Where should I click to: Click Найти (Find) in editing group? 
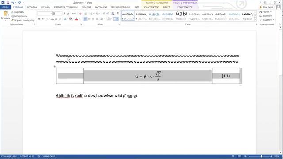point(265,12)
